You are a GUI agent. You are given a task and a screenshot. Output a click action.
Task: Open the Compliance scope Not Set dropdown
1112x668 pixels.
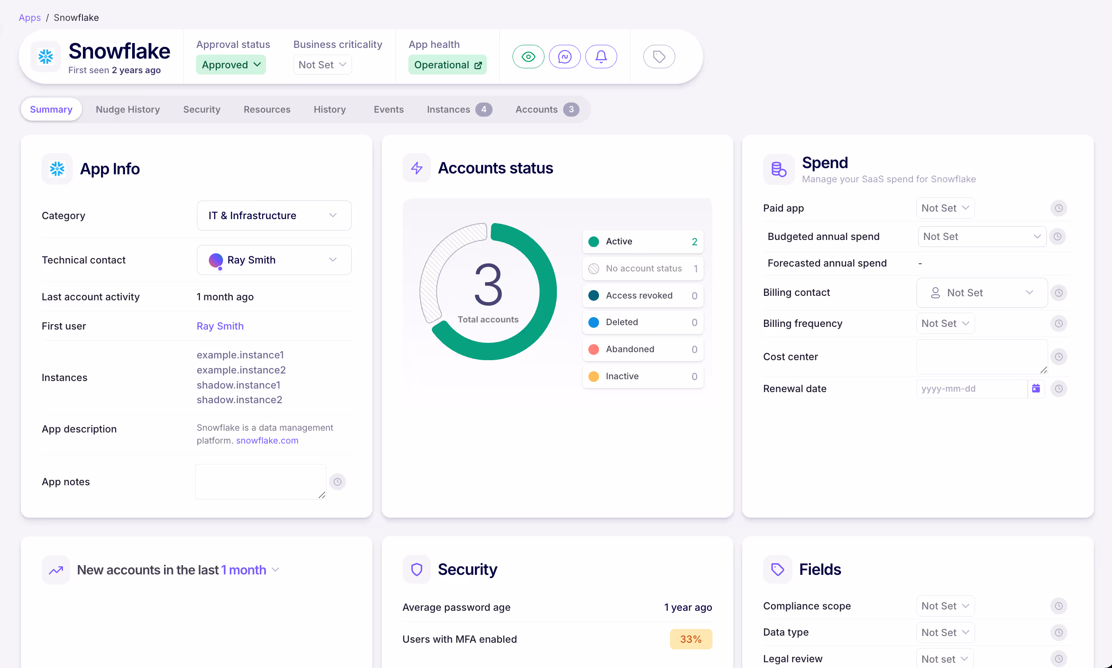click(946, 606)
